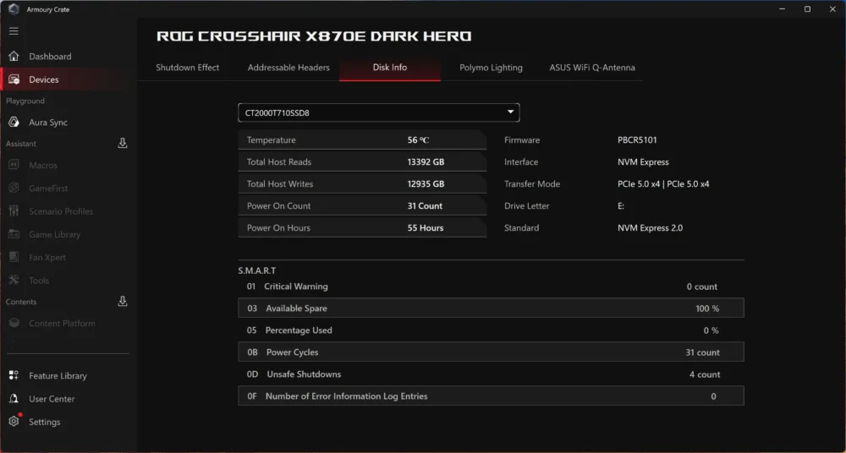Open User Center bell icon
Viewport: 846px width, 453px height.
(14, 399)
